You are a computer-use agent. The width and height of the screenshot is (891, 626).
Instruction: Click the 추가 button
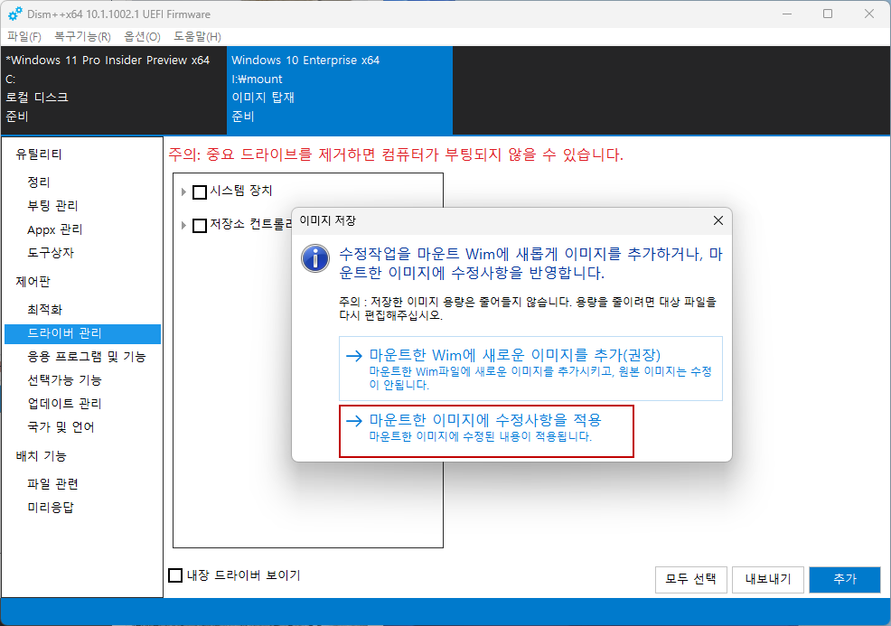(x=845, y=579)
